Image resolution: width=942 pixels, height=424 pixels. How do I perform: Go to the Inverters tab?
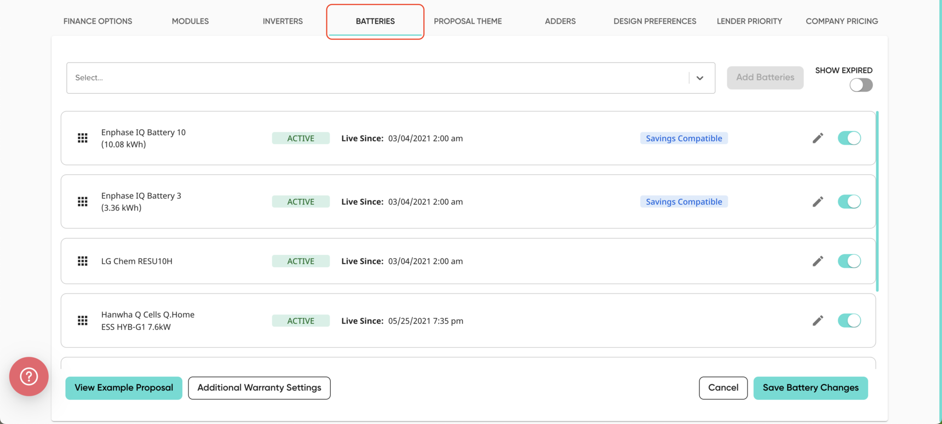[x=283, y=21]
